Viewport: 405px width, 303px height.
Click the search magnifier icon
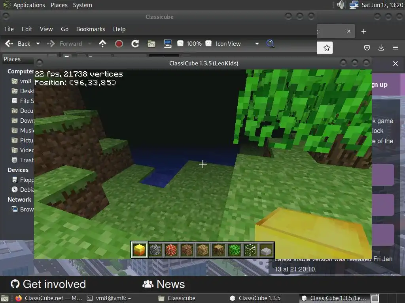click(x=270, y=43)
